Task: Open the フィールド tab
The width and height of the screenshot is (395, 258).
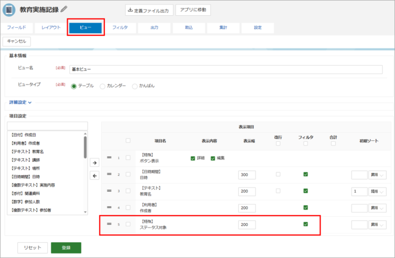Action: [x=16, y=28]
